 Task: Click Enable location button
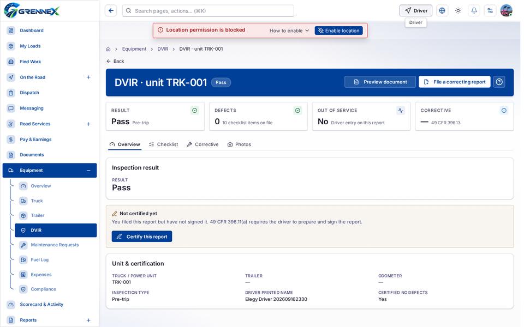(x=338, y=31)
